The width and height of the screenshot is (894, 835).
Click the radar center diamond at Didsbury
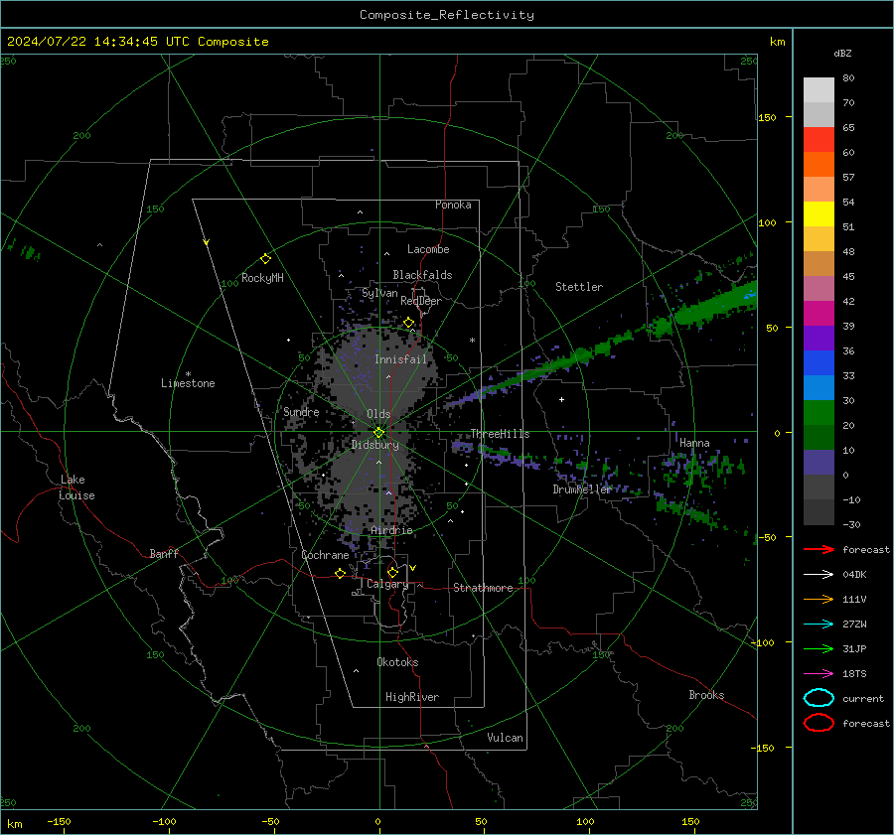point(378,433)
